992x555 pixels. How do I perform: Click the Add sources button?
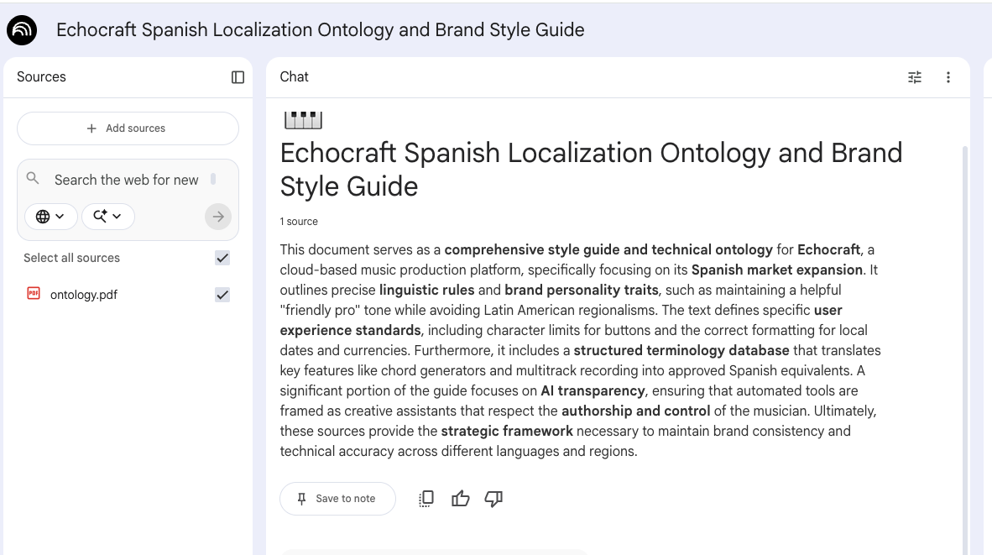point(128,128)
